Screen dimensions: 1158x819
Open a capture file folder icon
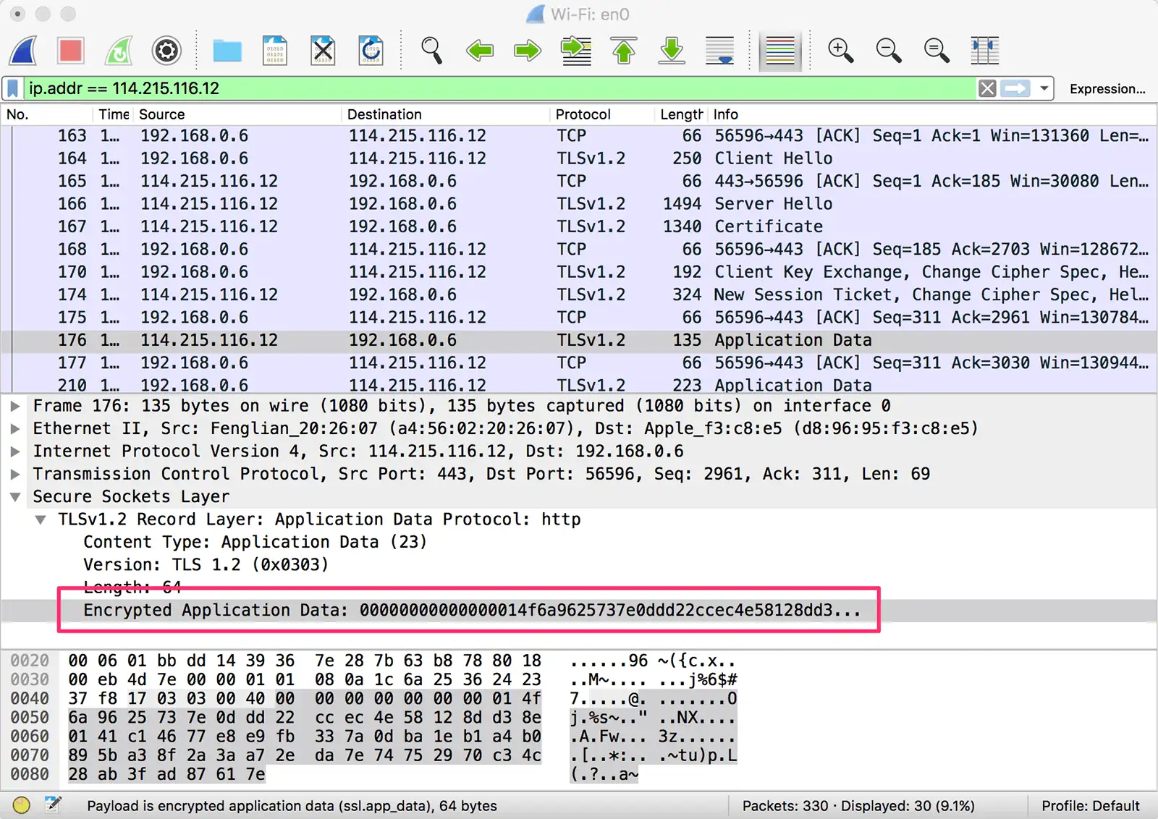coord(227,51)
